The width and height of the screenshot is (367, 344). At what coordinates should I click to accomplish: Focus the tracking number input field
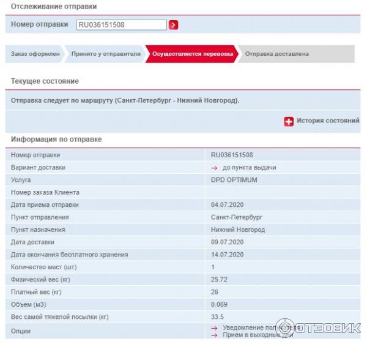pos(122,25)
